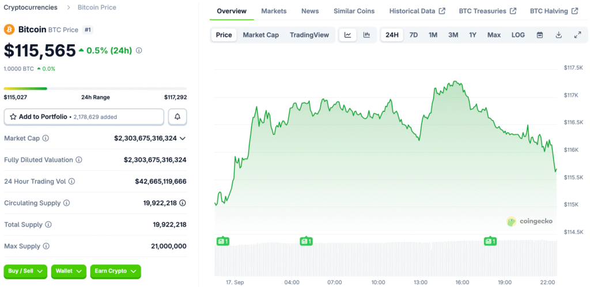Open the Earn Crypto dropdown

115,271
